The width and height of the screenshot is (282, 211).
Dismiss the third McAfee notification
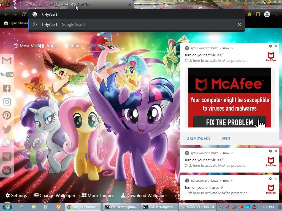pyautogui.click(x=276, y=179)
